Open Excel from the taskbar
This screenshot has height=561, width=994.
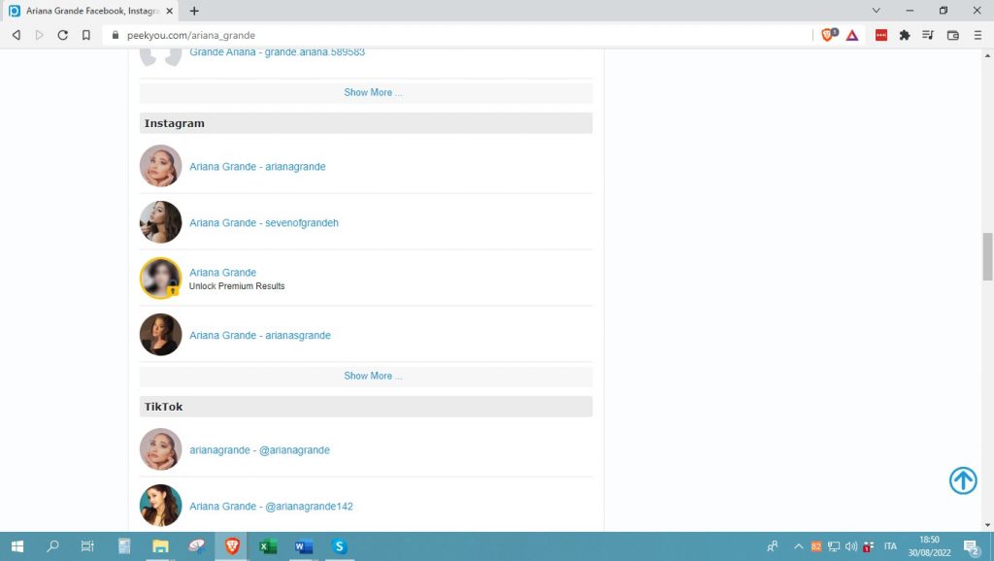tap(268, 546)
